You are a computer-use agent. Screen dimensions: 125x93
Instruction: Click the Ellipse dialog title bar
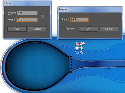[27, 3]
